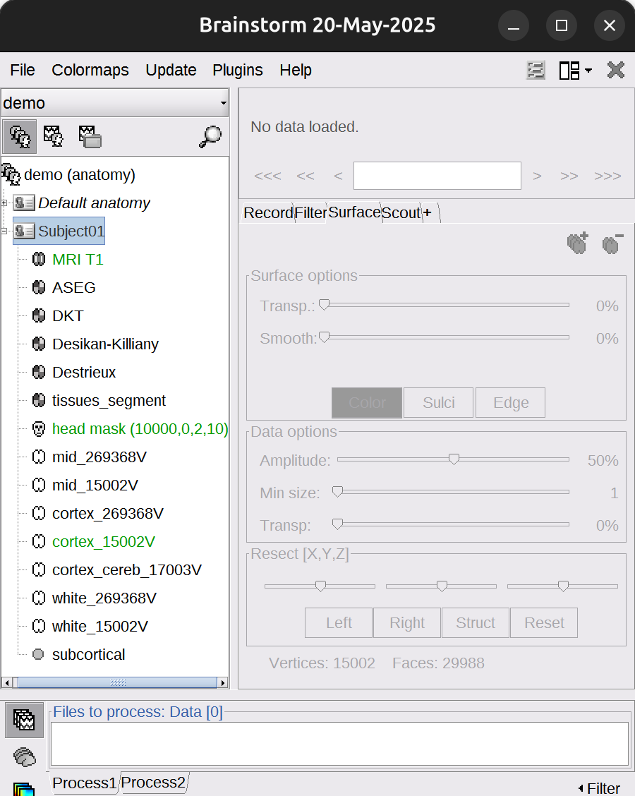
Task: Click the add surface icon
Action: (x=578, y=243)
